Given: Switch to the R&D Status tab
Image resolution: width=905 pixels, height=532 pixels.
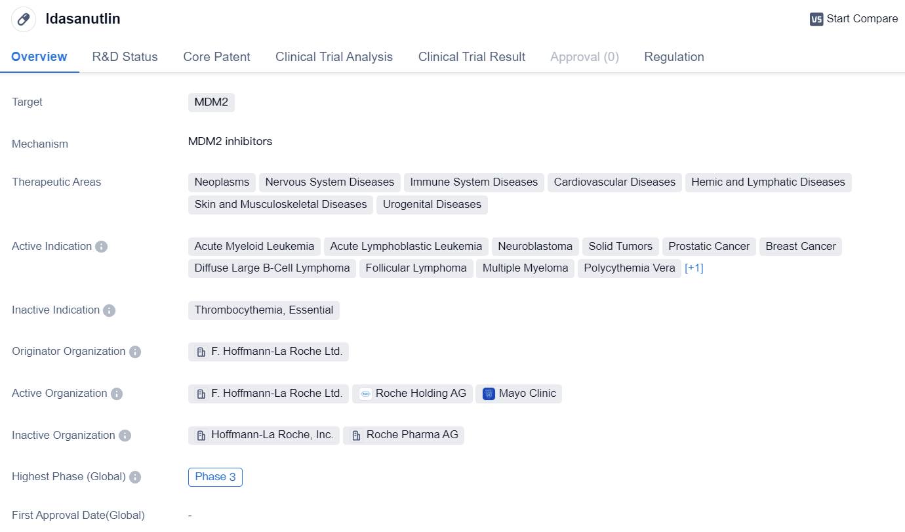Looking at the screenshot, I should pyautogui.click(x=125, y=57).
